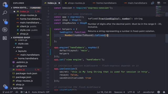Open the More Actions ellipsis menu
Viewport: 168px width, 94px height.
click(165, 3)
